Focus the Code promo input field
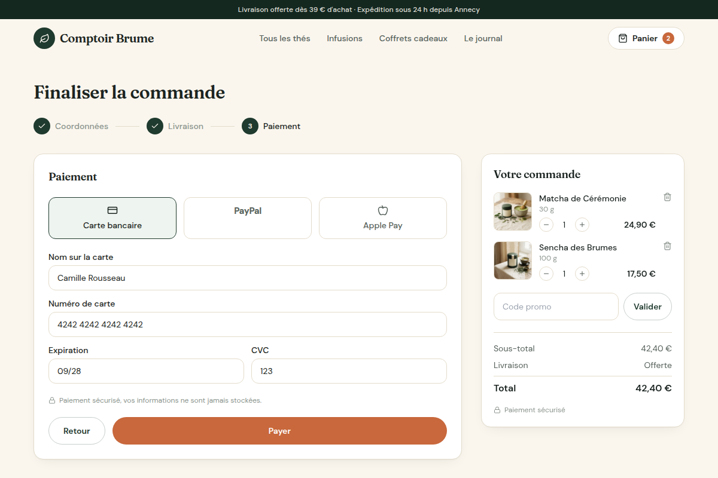Screen dimensions: 718x478 (556, 307)
